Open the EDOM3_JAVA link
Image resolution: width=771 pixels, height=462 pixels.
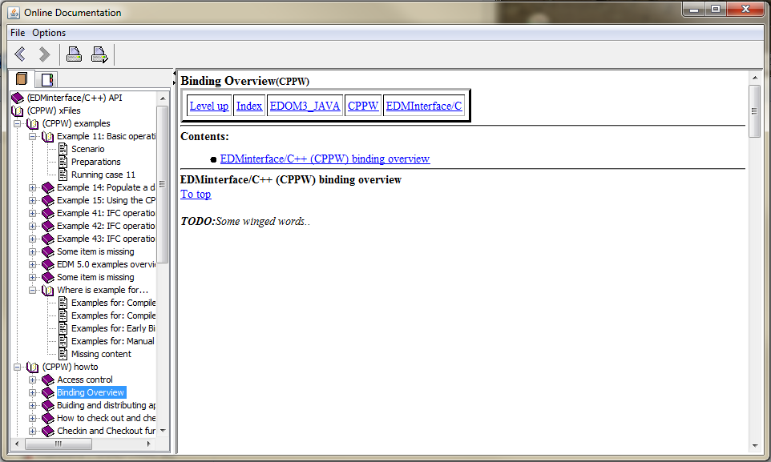305,106
